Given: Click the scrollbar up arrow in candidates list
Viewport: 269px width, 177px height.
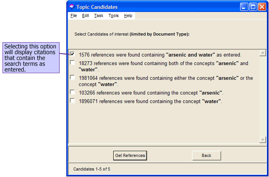Looking at the screenshot, I should coord(263,53).
